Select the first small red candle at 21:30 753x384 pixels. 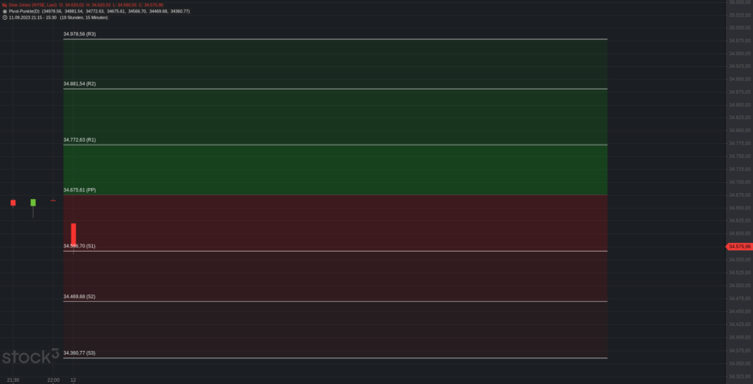(x=13, y=203)
